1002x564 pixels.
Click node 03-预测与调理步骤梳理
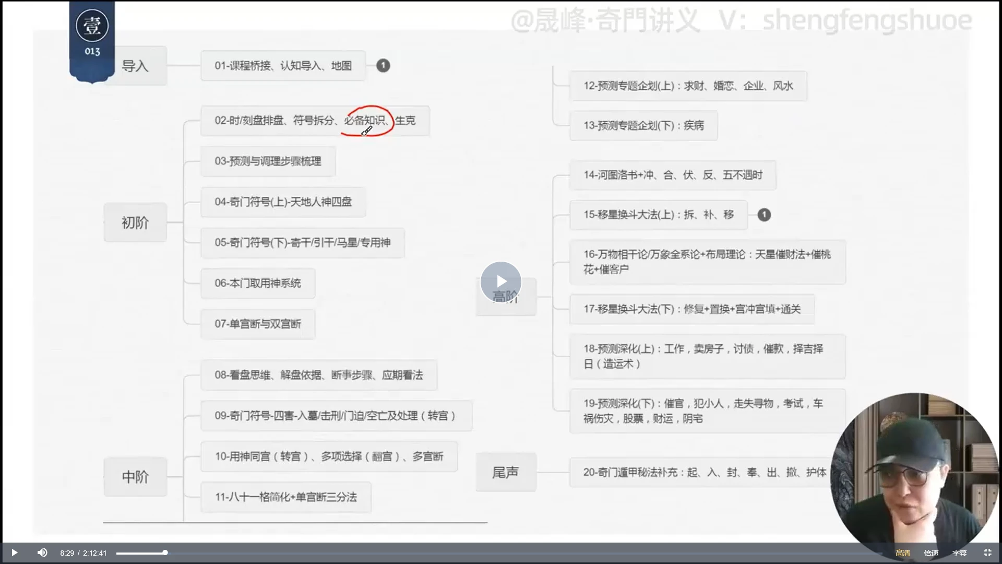(268, 161)
